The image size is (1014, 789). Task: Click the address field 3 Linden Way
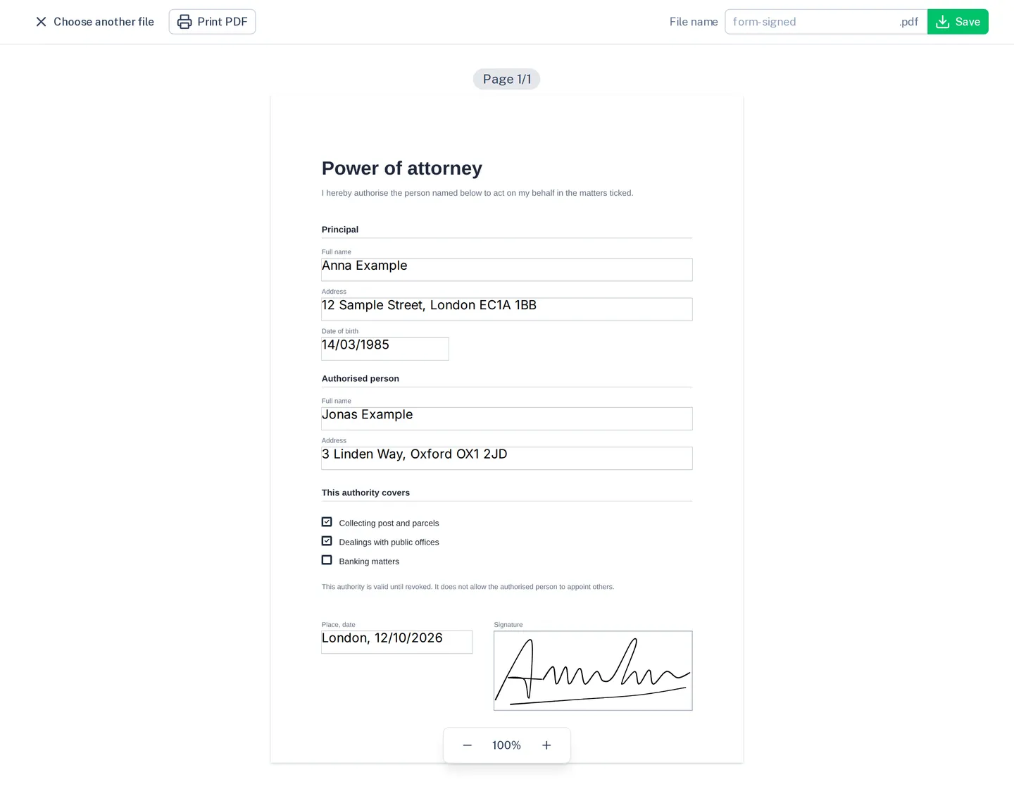(507, 458)
